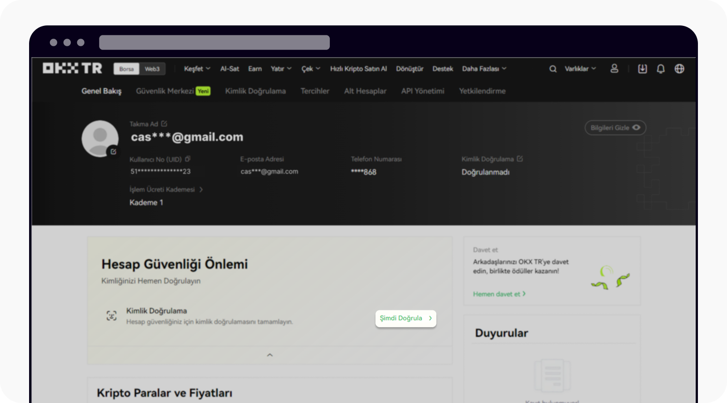The image size is (727, 403).
Task: Edit nickname via Takma Ad pencil icon
Action: tap(164, 123)
